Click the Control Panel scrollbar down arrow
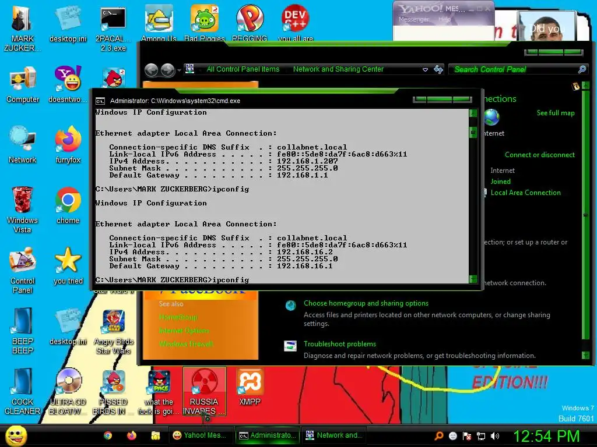 point(585,356)
